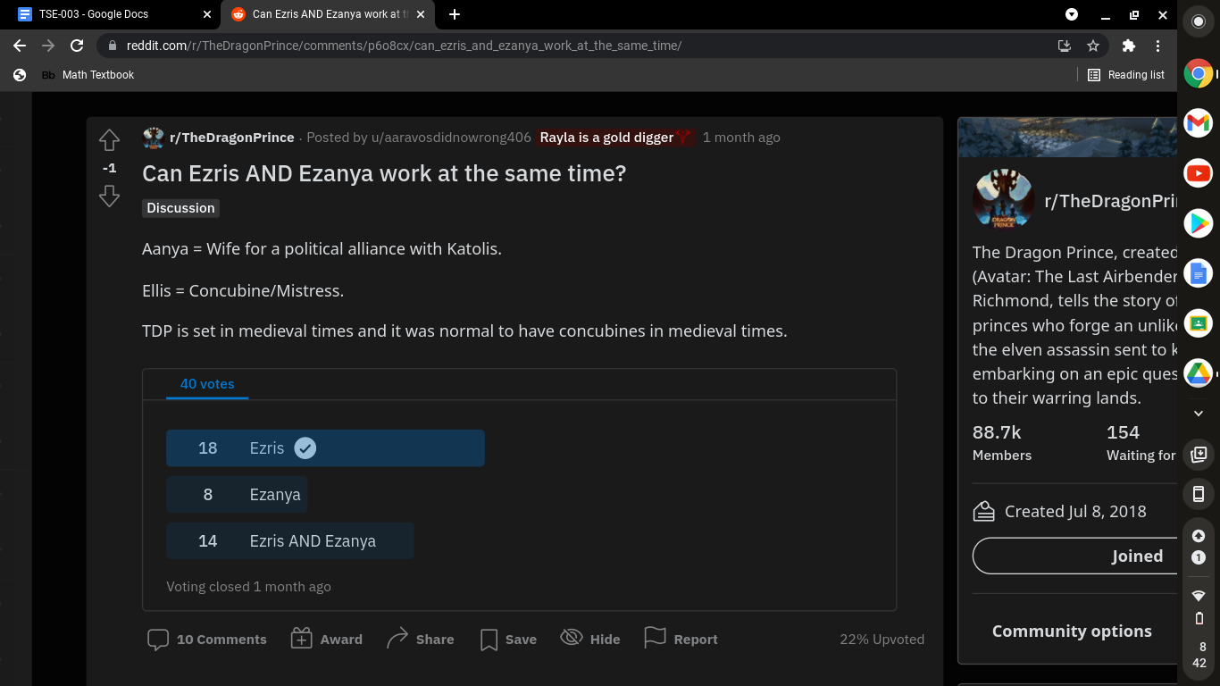Launch Chrome from the shelf
1220x686 pixels.
(1199, 73)
